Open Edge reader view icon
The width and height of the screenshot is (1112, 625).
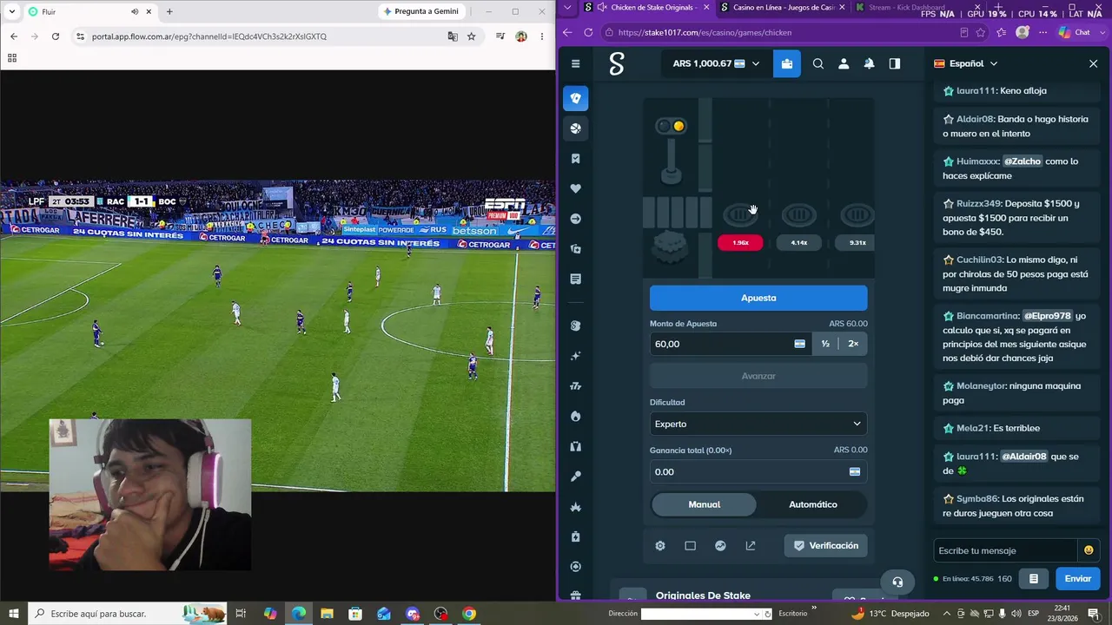pyautogui.click(x=963, y=32)
